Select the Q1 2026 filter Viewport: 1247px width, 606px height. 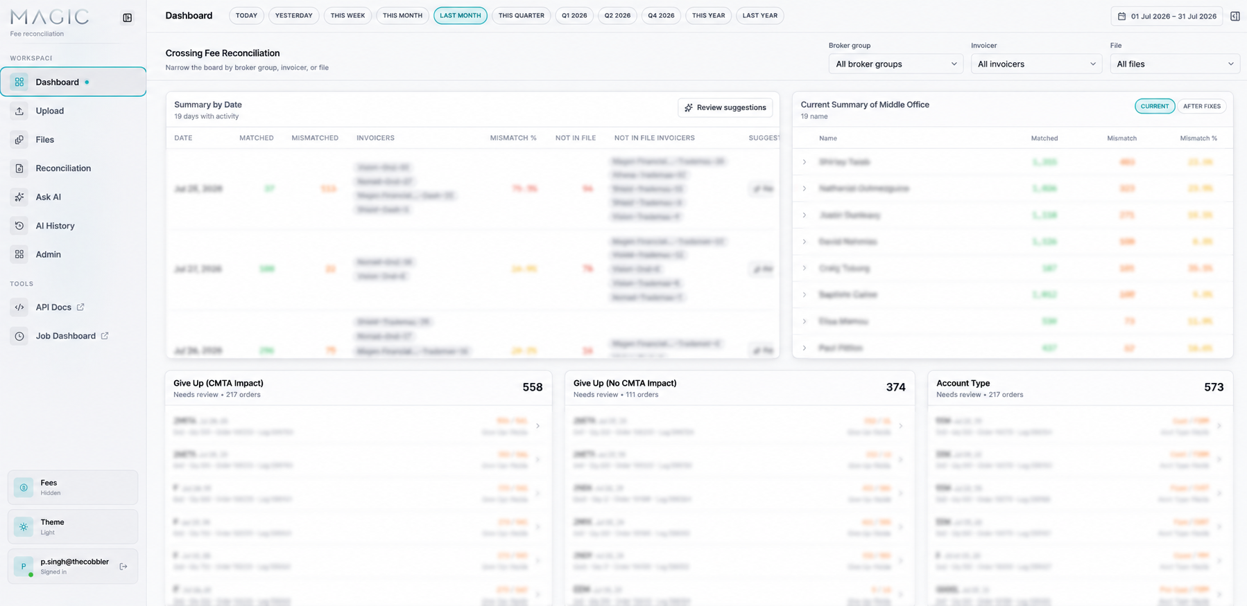pos(574,15)
